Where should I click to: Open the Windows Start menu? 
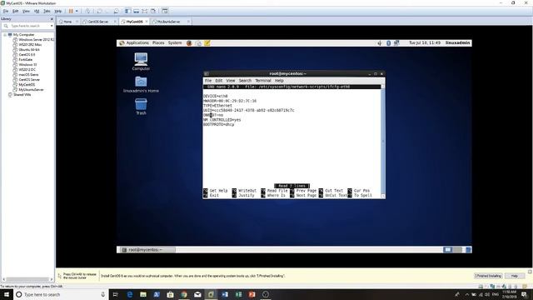7,294
